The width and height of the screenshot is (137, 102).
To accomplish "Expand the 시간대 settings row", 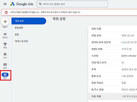I will coord(113,56).
